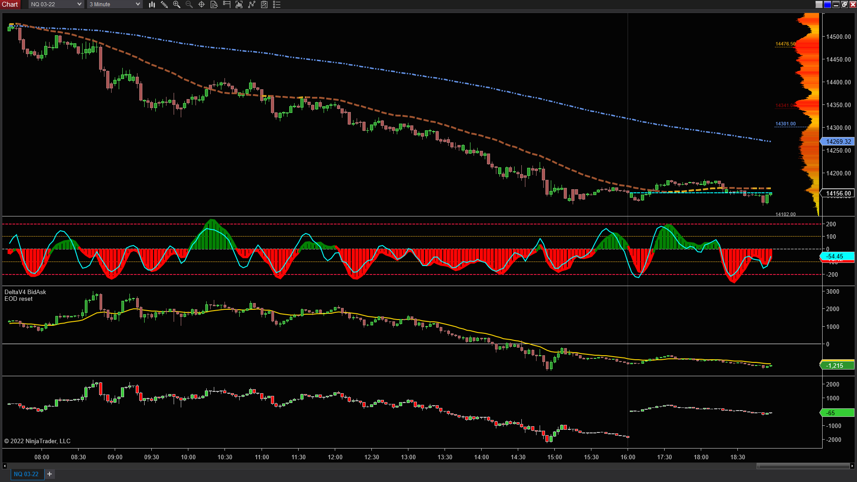Screen dimensions: 857x482
Task: Click the right scroll arrow of time scrollbar
Action: (852, 466)
